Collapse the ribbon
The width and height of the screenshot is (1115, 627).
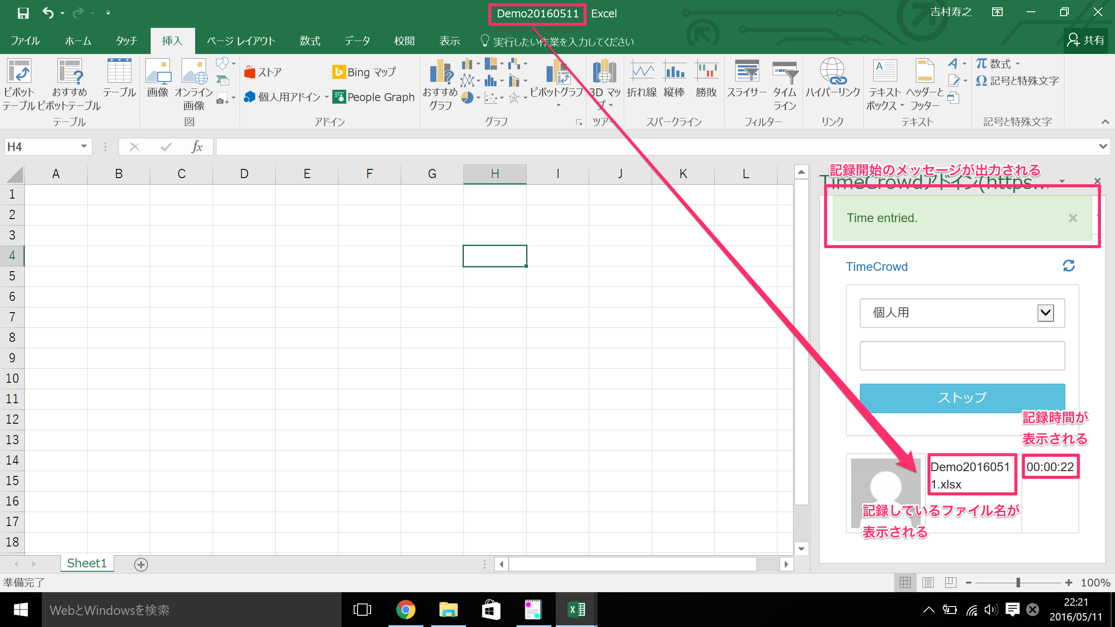[x=1105, y=122]
